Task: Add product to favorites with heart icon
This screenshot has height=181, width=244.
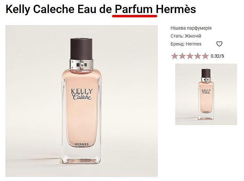Action: [219, 44]
